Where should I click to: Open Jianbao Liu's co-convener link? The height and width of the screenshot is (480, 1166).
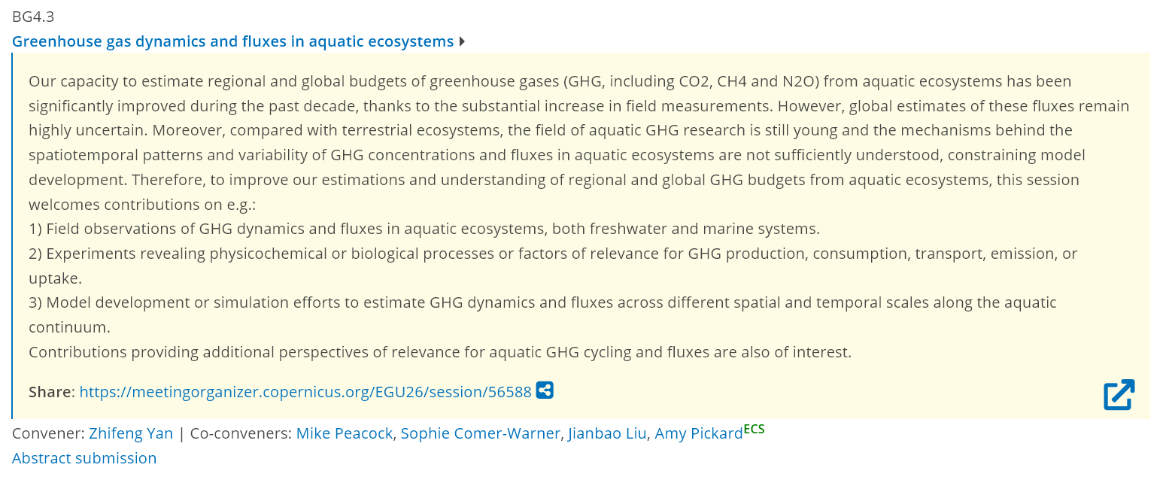[607, 433]
